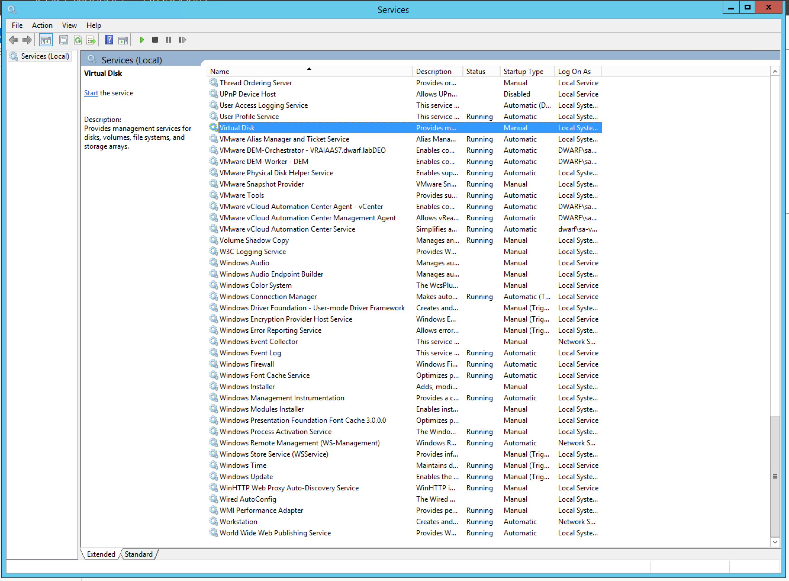The width and height of the screenshot is (789, 581).
Task: Click the Start service link
Action: click(91, 93)
